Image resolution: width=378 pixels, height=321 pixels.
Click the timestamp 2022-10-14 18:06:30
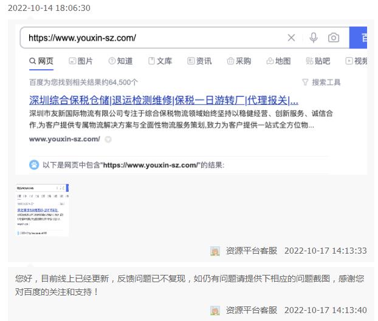[x=49, y=8]
